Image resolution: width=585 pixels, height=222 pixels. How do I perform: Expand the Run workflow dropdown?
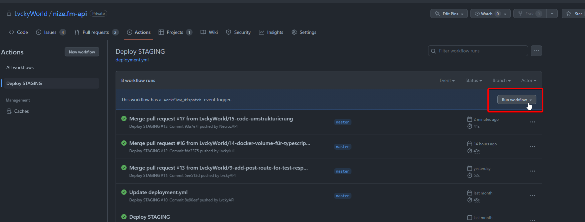click(516, 100)
